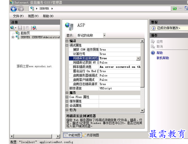Click the arrow after SERVER in address bar

[x=52, y=9]
